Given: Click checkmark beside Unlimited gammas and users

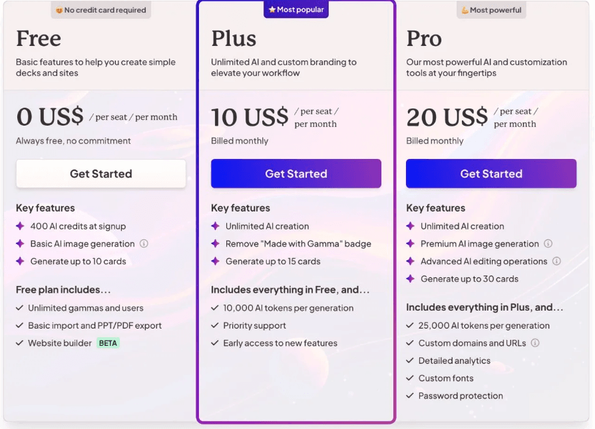Looking at the screenshot, I should [20, 309].
